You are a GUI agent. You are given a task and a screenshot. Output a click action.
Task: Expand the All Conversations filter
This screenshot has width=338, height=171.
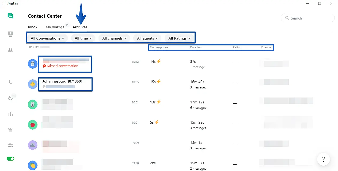[47, 38]
